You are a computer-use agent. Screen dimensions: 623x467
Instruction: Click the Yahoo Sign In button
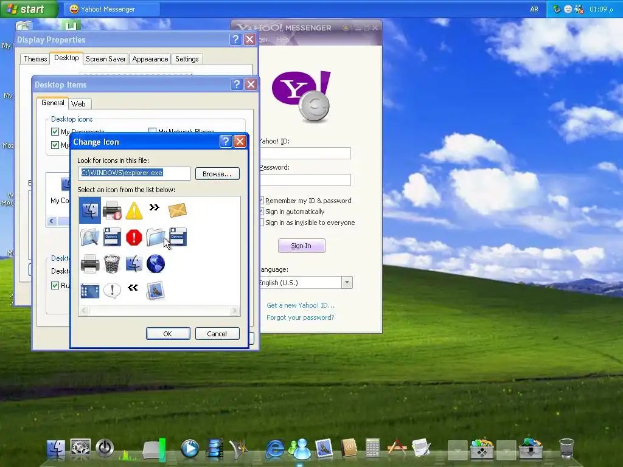pos(301,246)
